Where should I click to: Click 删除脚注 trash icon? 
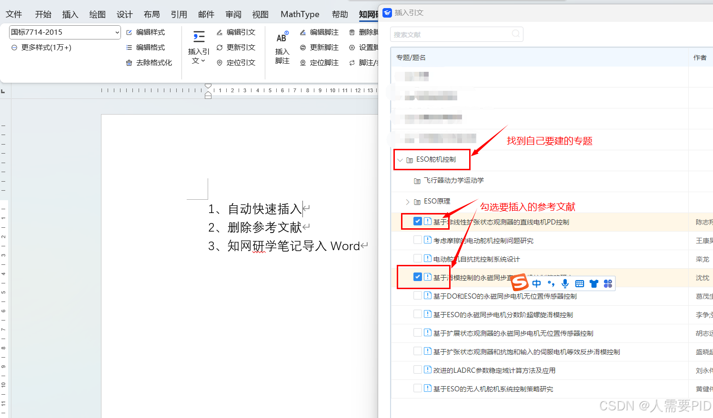[352, 32]
